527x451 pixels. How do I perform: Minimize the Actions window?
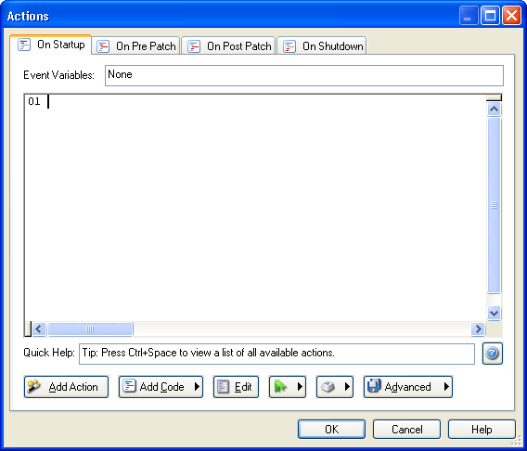(469, 16)
